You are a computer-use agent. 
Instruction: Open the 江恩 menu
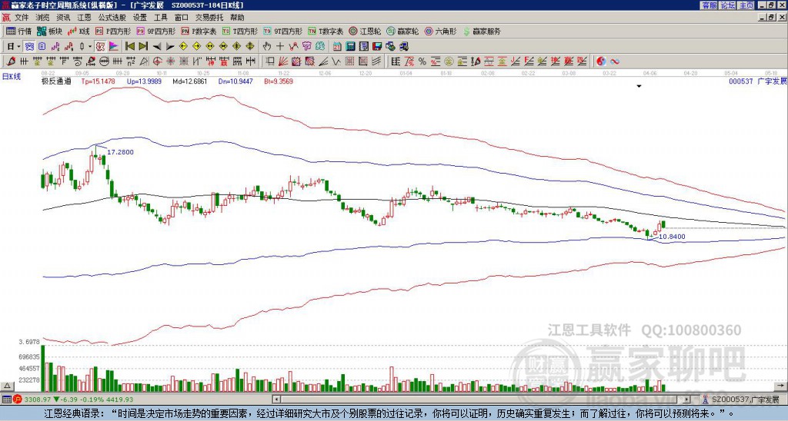click(x=84, y=16)
